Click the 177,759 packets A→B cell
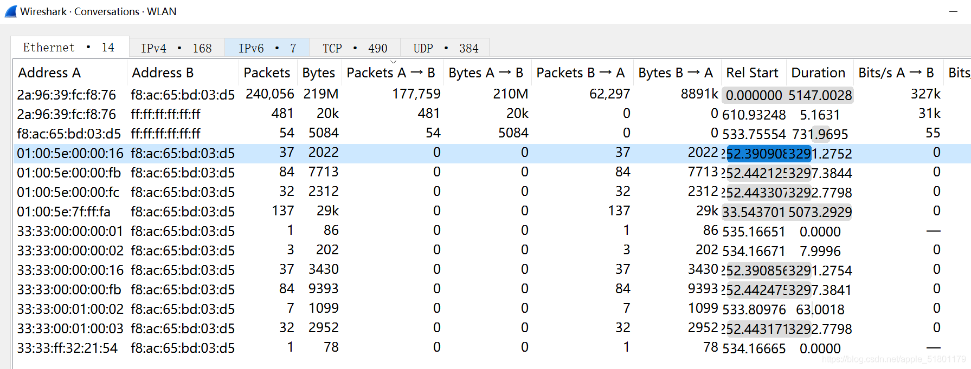Viewport: 971px width, 369px height. (x=416, y=94)
